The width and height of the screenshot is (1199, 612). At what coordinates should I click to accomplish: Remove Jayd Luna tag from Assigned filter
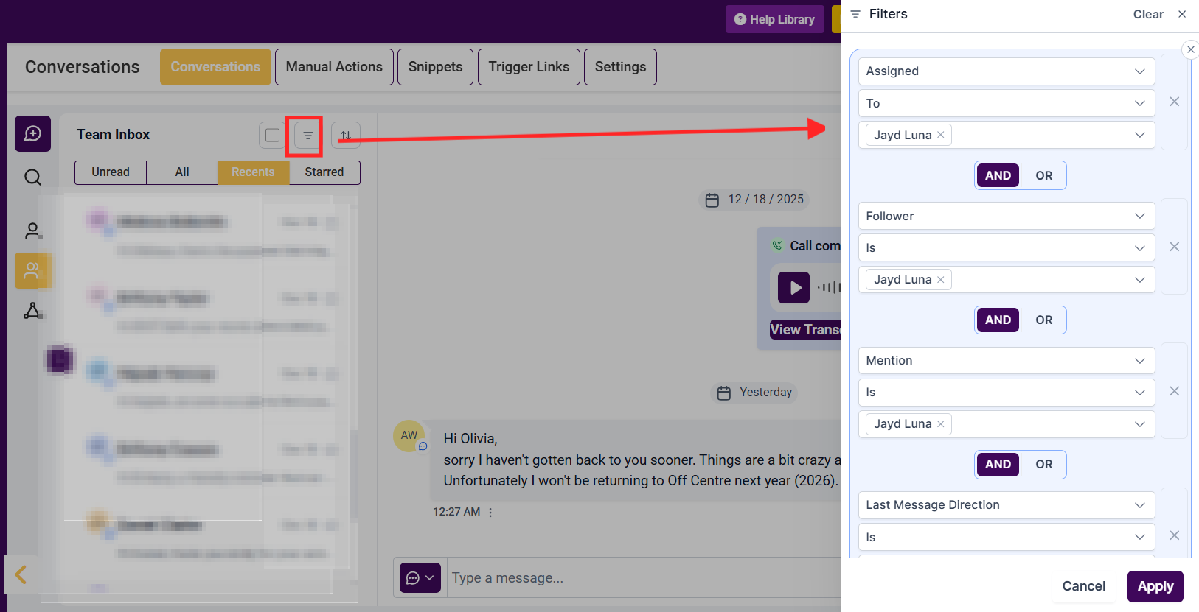[x=941, y=135]
